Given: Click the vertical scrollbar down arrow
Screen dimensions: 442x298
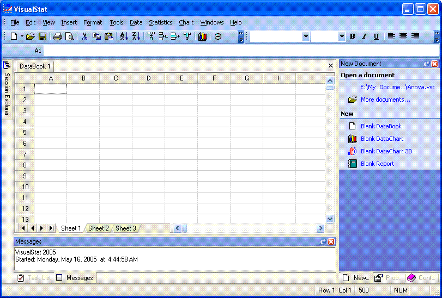Looking at the screenshot, I should pos(330,219).
